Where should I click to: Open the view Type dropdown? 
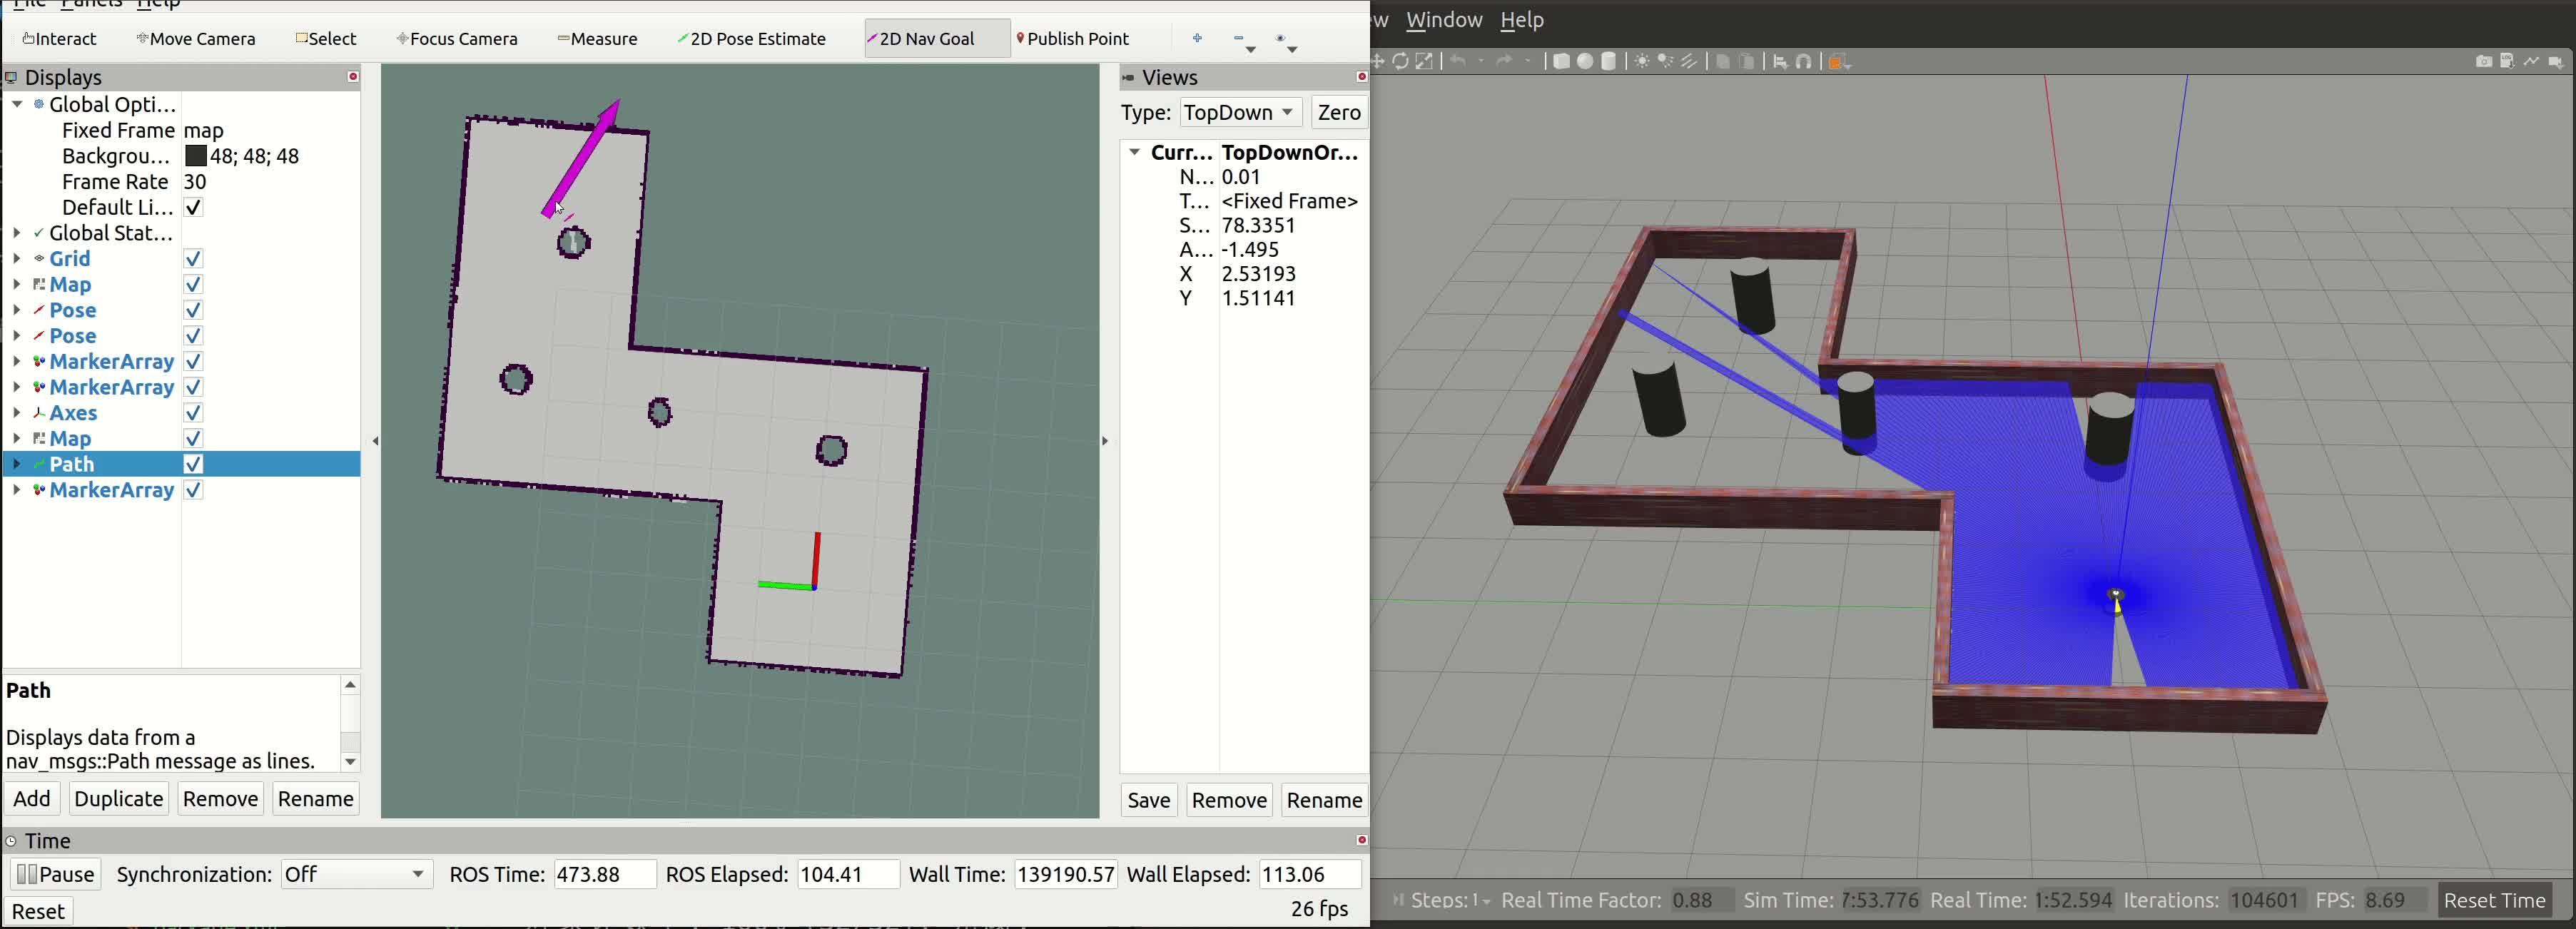pos(1240,112)
